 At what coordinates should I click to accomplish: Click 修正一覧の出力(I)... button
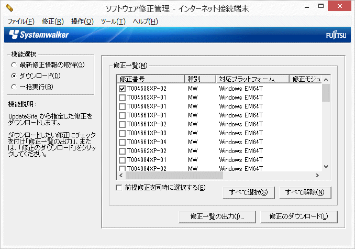(x=217, y=217)
